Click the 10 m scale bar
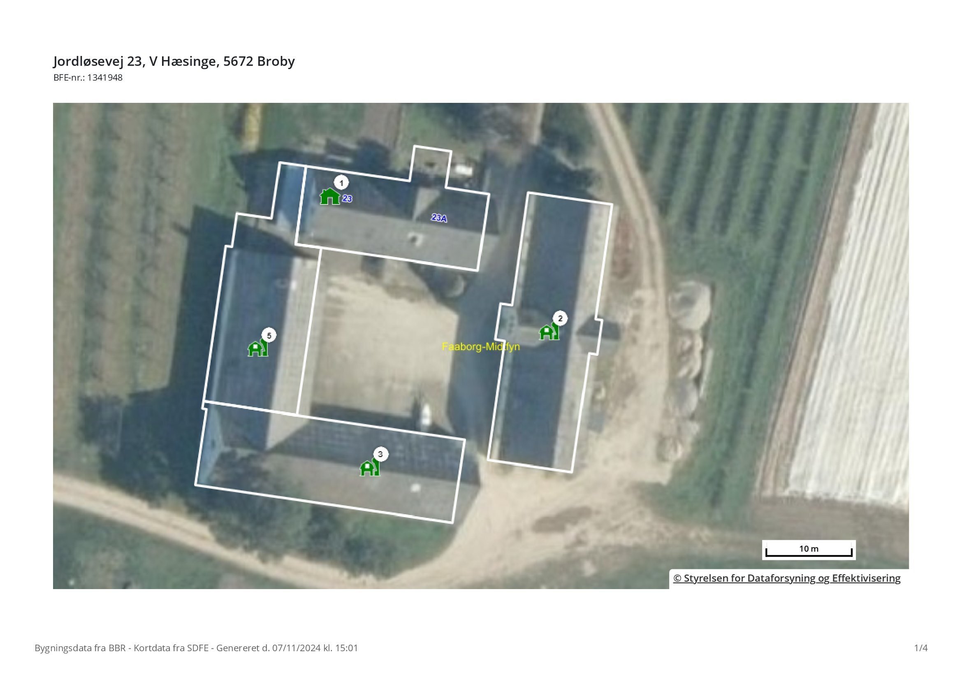This screenshot has height=680, width=962. click(809, 550)
